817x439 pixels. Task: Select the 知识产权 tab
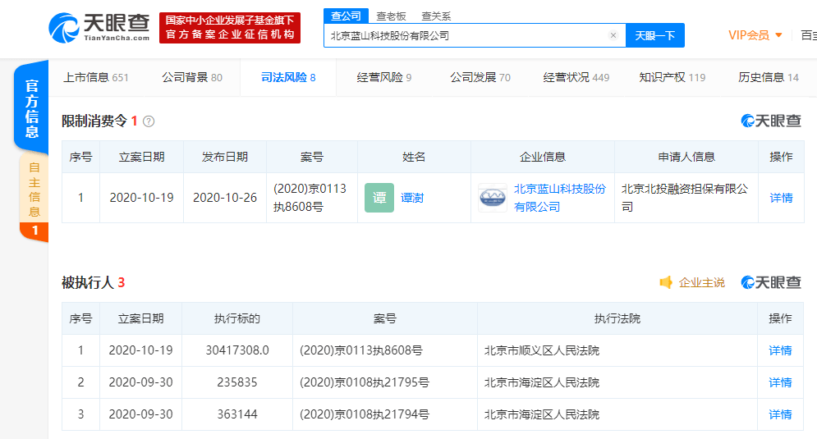672,77
